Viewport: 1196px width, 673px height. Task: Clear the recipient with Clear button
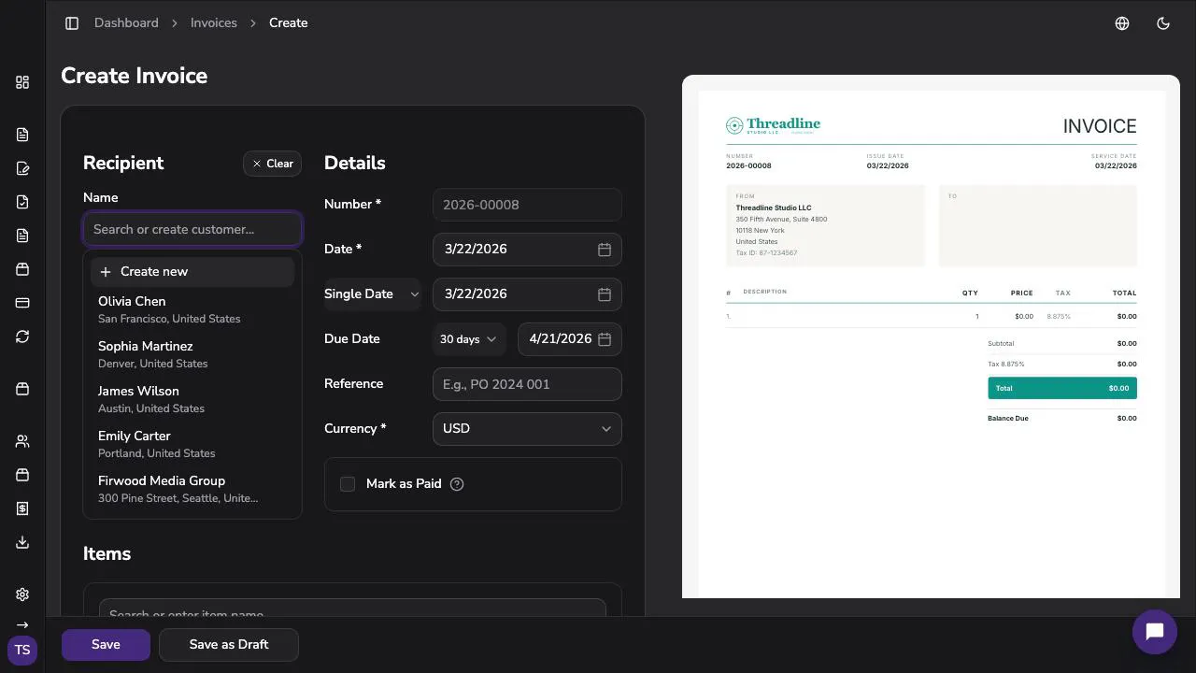pos(272,164)
